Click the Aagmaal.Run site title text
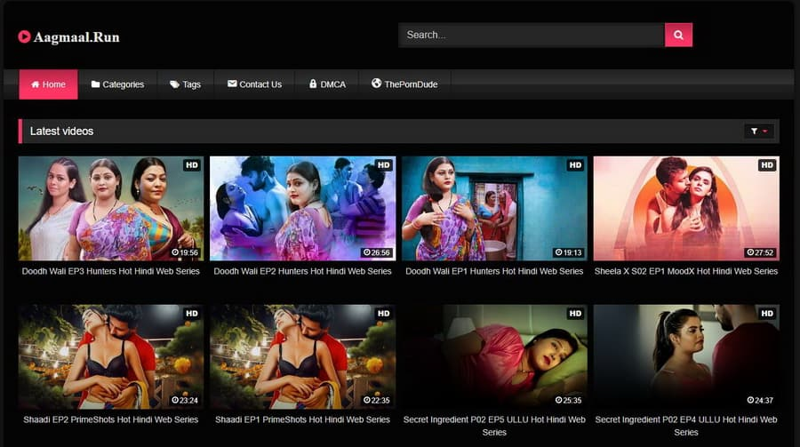Viewport: 800px width, 447px height. pos(76,37)
